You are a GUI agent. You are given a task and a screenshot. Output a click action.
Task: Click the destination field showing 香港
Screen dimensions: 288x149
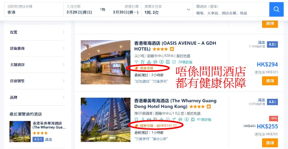(x=34, y=9)
